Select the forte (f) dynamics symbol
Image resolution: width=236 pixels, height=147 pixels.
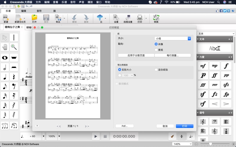[226, 66]
